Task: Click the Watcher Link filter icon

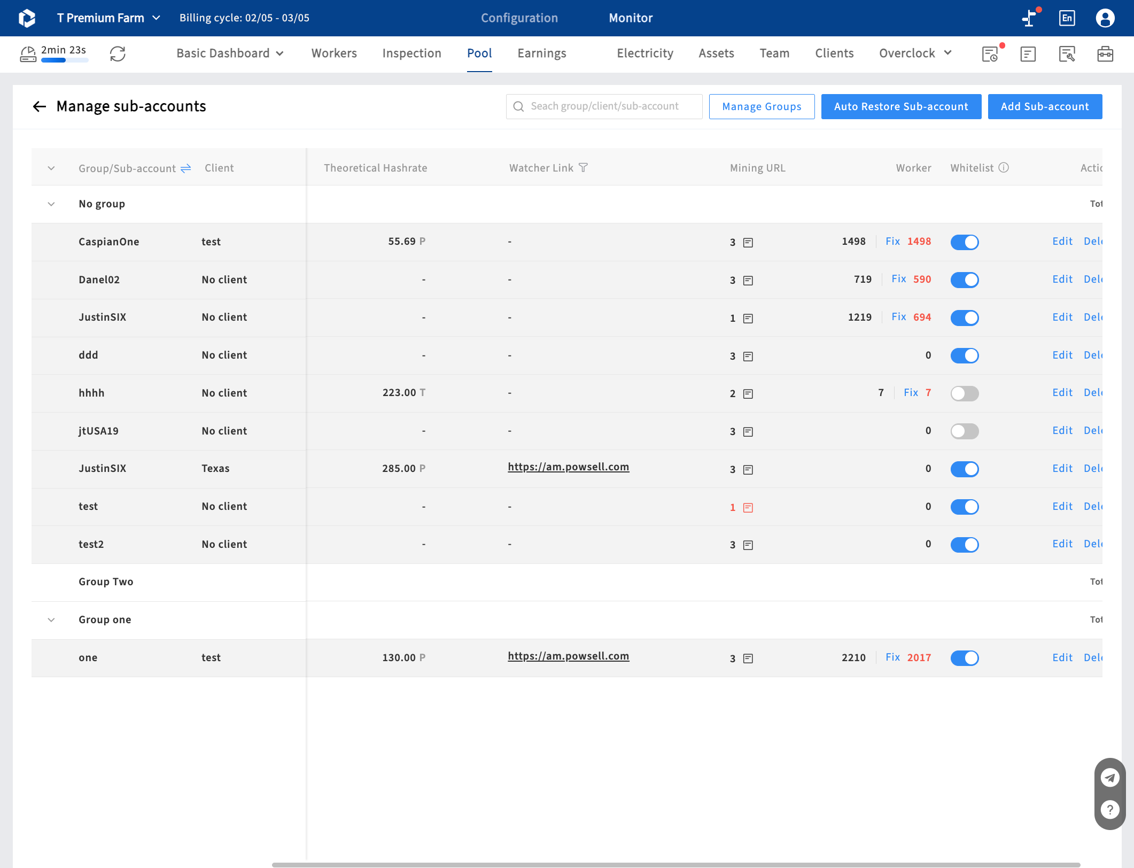Action: tap(583, 168)
